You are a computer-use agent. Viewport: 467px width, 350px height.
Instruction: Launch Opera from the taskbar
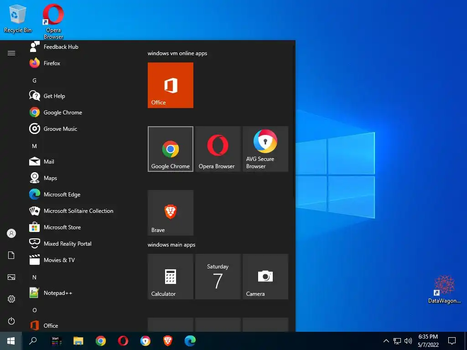(x=123, y=341)
